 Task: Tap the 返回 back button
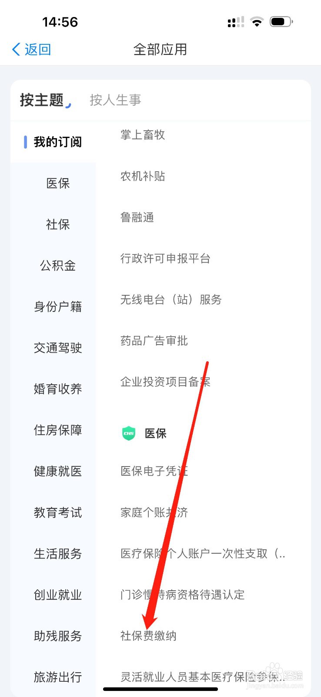(x=30, y=49)
